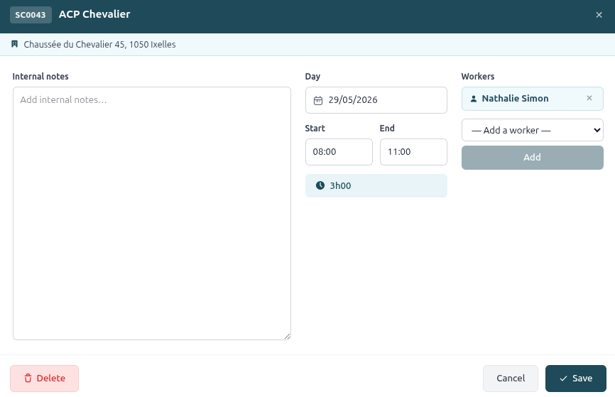Click the building icon beside the address
The image size is (615, 397).
click(x=14, y=44)
